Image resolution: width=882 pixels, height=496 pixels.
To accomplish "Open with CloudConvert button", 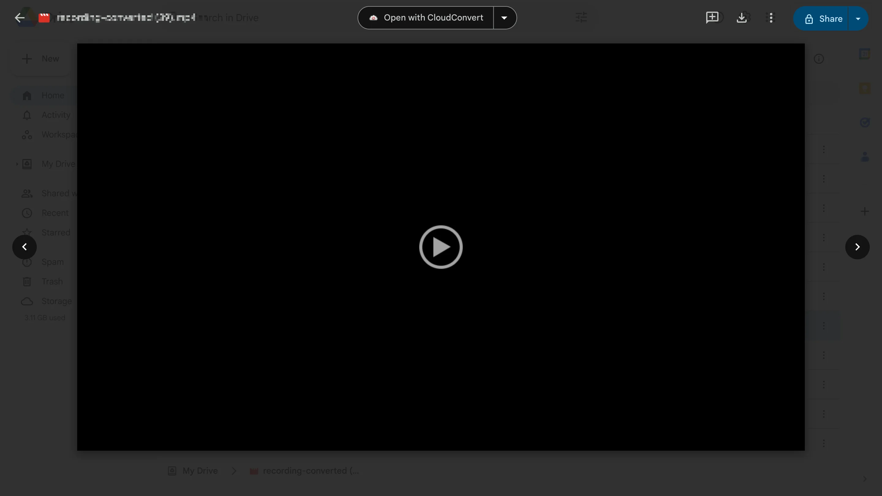I will 427,17.
